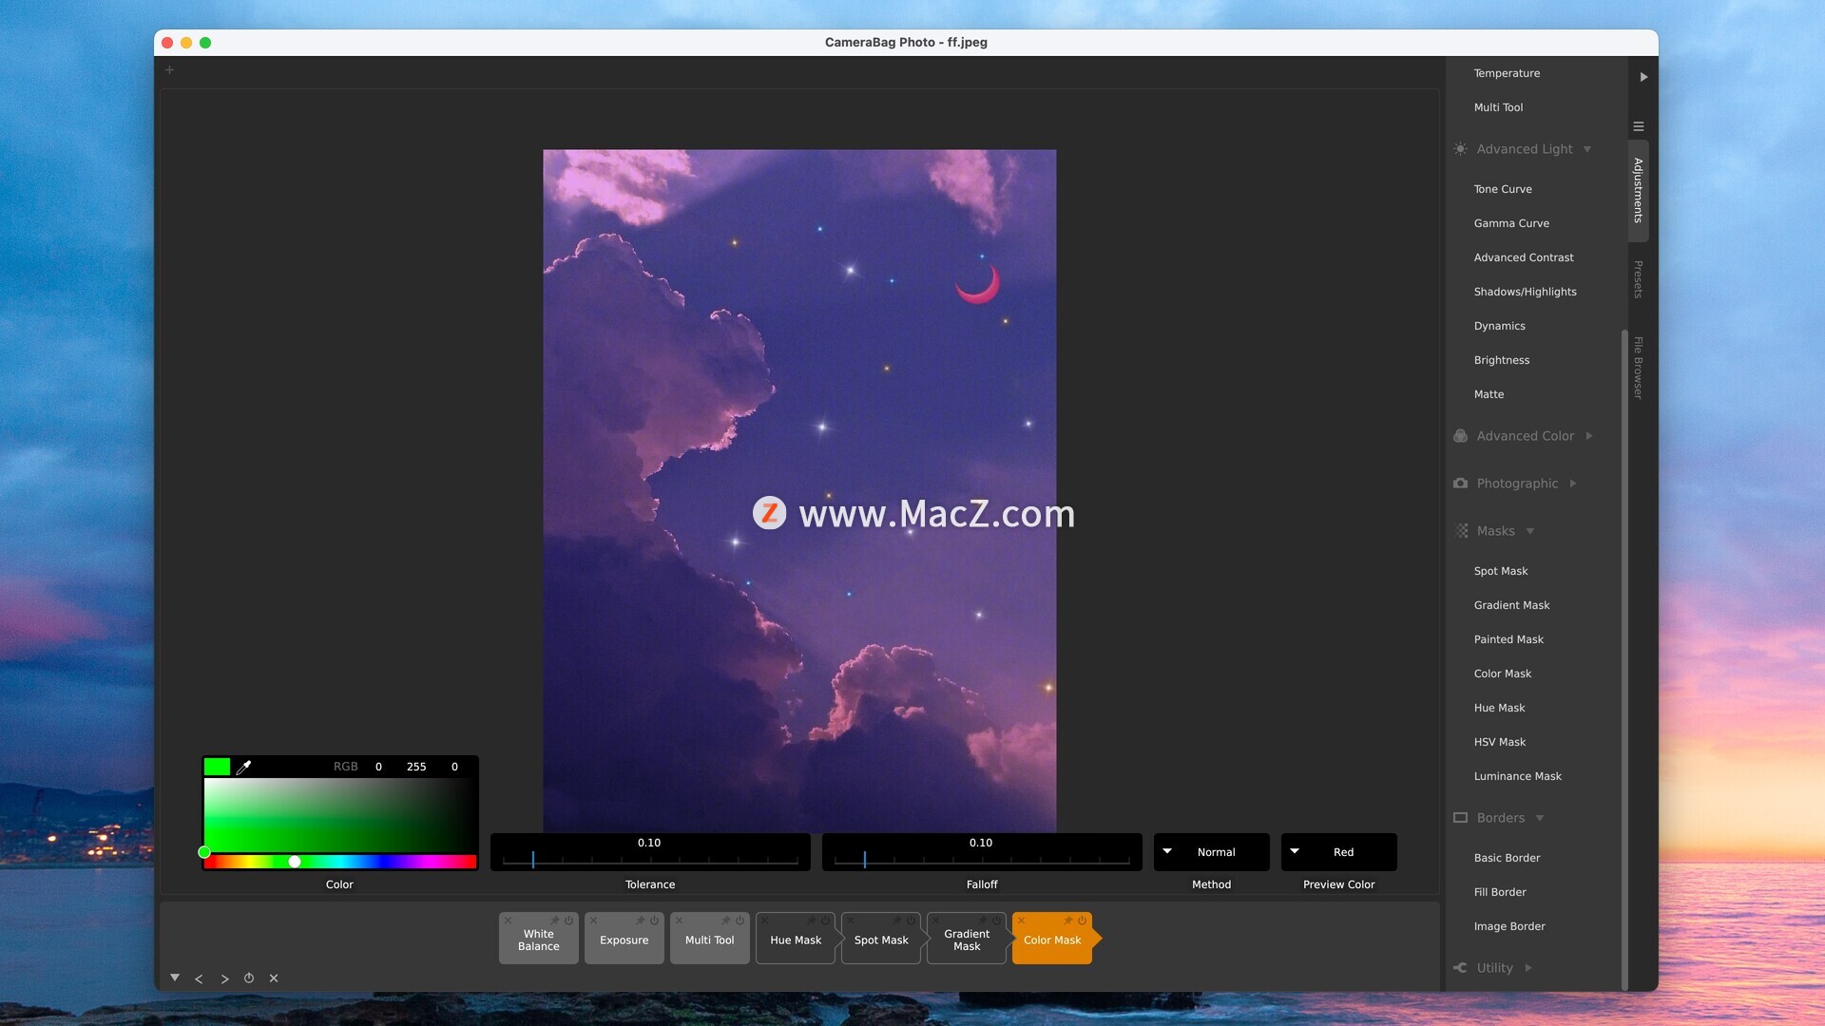Clear all tiles with the bottom X icon

[274, 978]
